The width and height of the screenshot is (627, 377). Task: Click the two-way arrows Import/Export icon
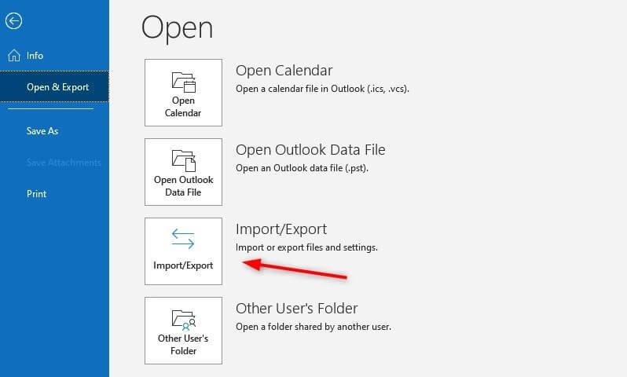pos(183,239)
